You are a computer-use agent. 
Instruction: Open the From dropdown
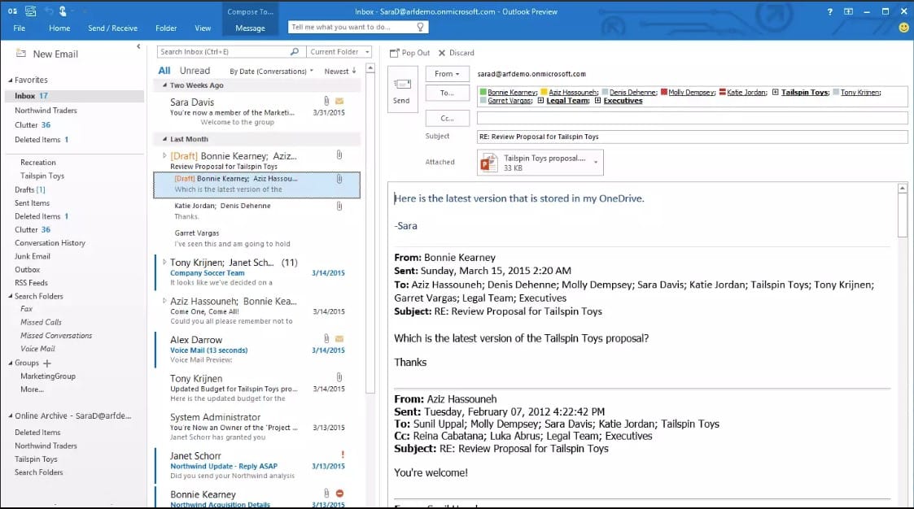click(x=447, y=74)
